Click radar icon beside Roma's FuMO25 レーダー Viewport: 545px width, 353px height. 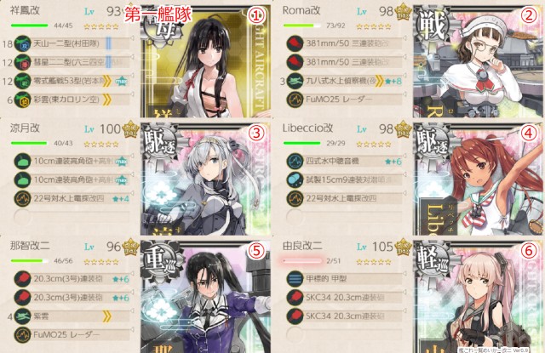point(295,100)
